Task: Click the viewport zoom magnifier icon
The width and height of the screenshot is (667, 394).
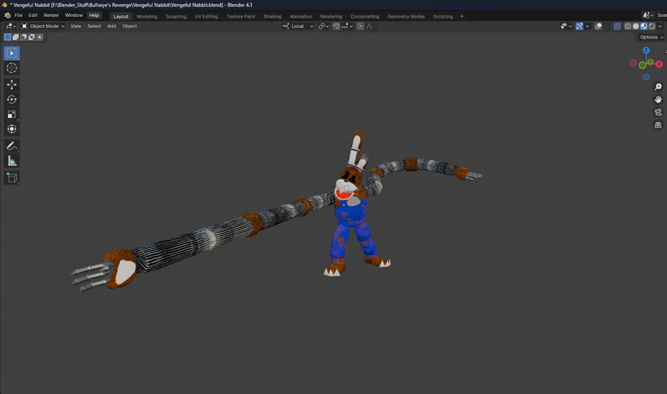Action: (x=658, y=87)
